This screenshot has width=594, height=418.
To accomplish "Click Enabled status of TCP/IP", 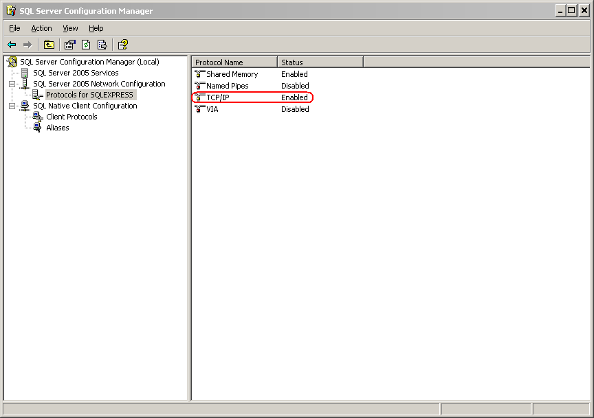I will click(294, 97).
